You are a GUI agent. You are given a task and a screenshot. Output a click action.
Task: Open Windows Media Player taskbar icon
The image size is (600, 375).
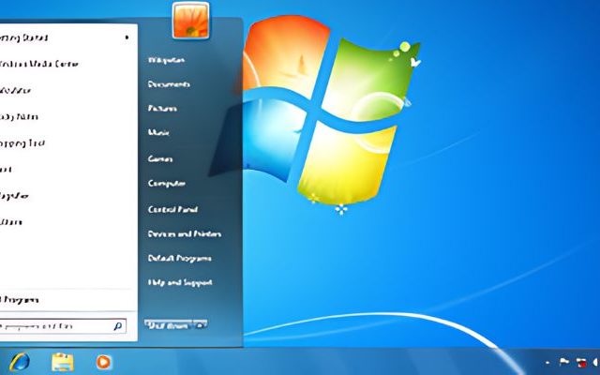103,362
